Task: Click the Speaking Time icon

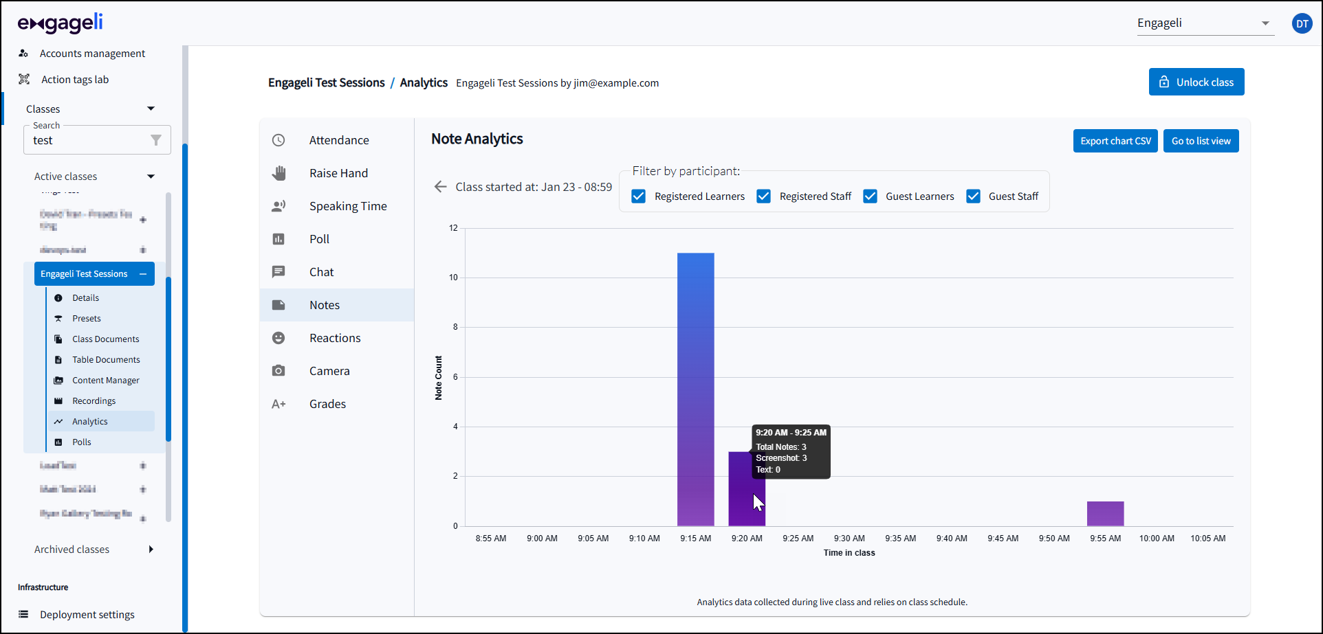Action: (x=278, y=206)
